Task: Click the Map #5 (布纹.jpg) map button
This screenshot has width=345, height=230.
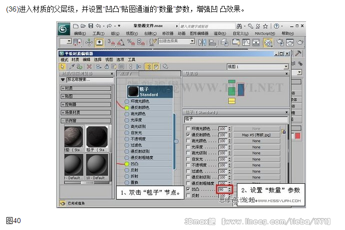Action: [256, 134]
